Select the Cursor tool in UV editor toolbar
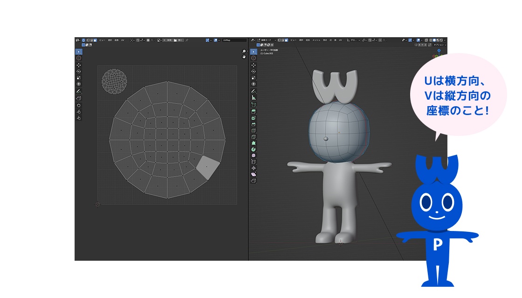 (78, 58)
